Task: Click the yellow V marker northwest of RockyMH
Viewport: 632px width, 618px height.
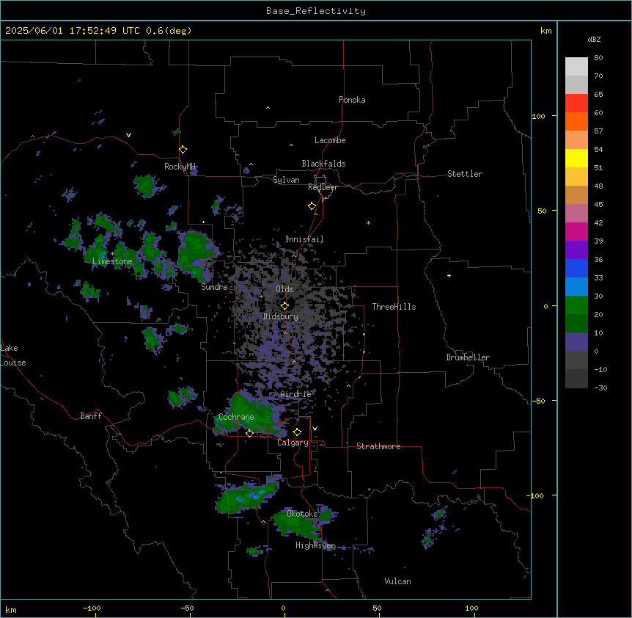Action: click(x=128, y=135)
